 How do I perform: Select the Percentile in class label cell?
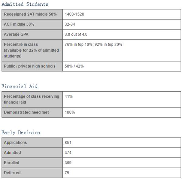point(32,50)
